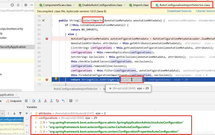Image resolution: width=215 pixels, height=135 pixels.
Task: Click the New Watch plus icon
Action: (26, 113)
